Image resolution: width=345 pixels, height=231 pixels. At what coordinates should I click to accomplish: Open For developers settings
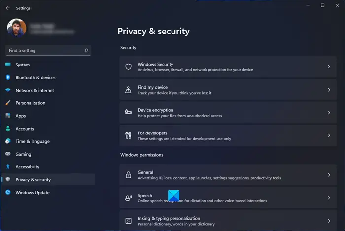228,135
